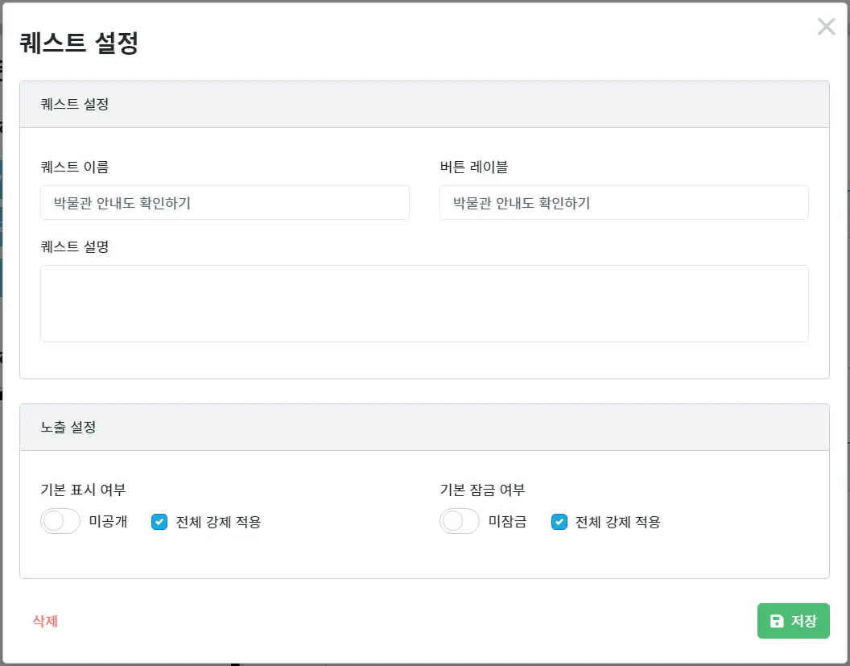The width and height of the screenshot is (850, 666).
Task: Uncheck 전체 강제 적용 under 기본 표시 여부
Action: 159,522
